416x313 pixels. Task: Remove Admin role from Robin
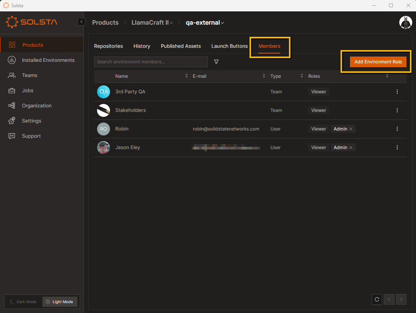pyautogui.click(x=351, y=129)
